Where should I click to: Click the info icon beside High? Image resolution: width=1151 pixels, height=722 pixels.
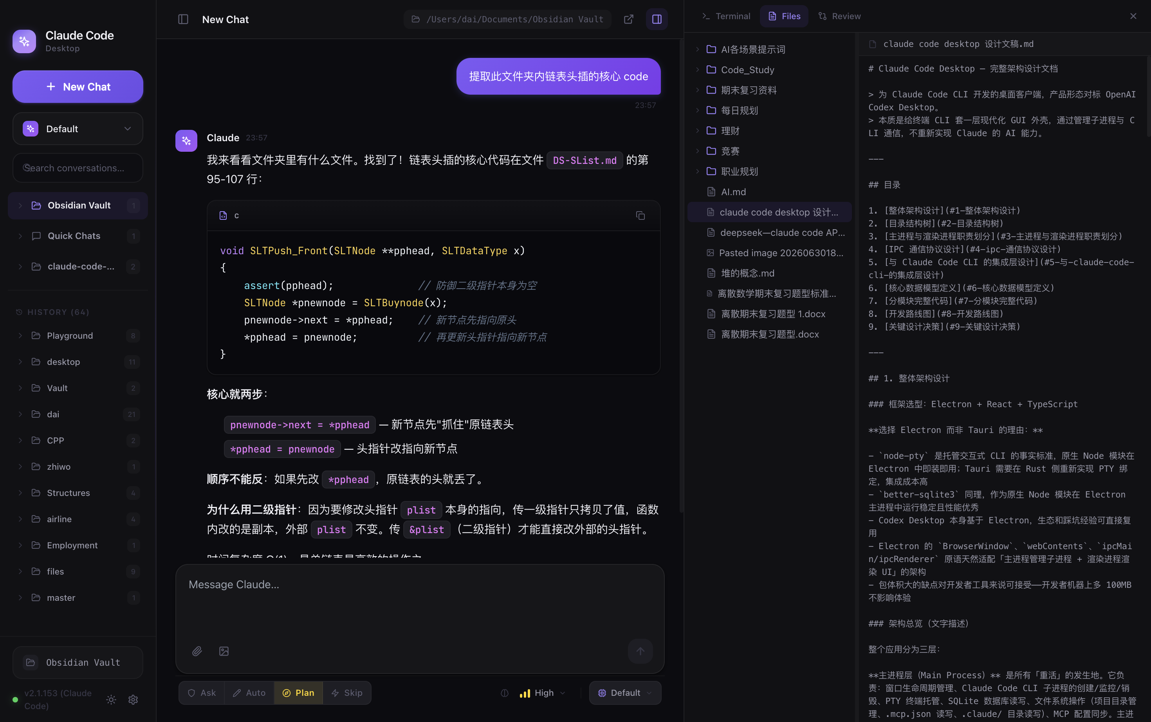[504, 693]
